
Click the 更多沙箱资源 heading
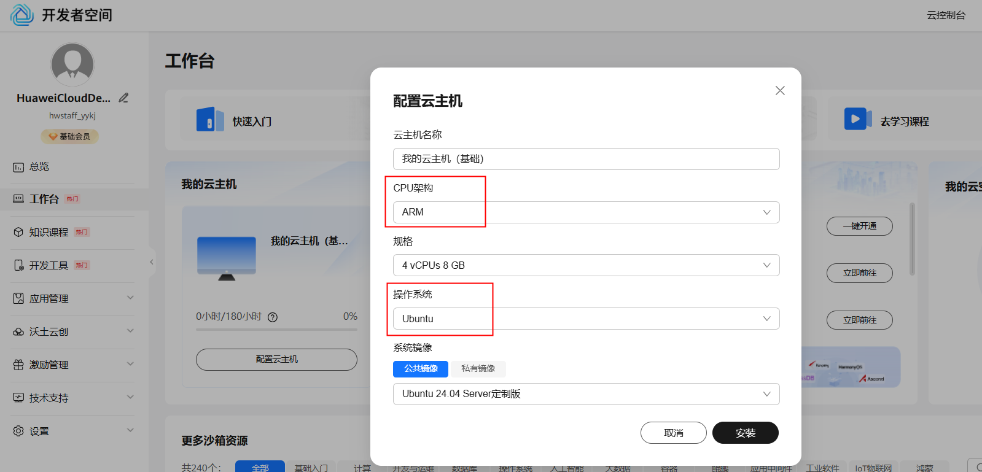214,441
